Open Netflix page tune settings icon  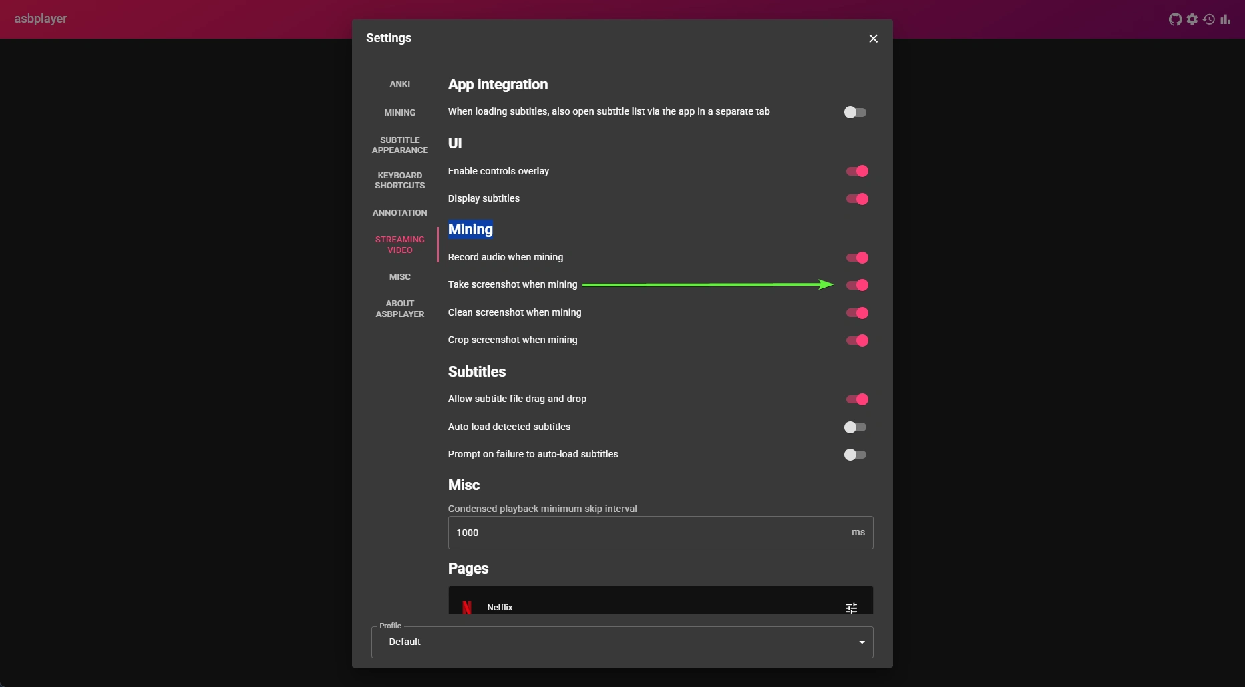tap(852, 608)
